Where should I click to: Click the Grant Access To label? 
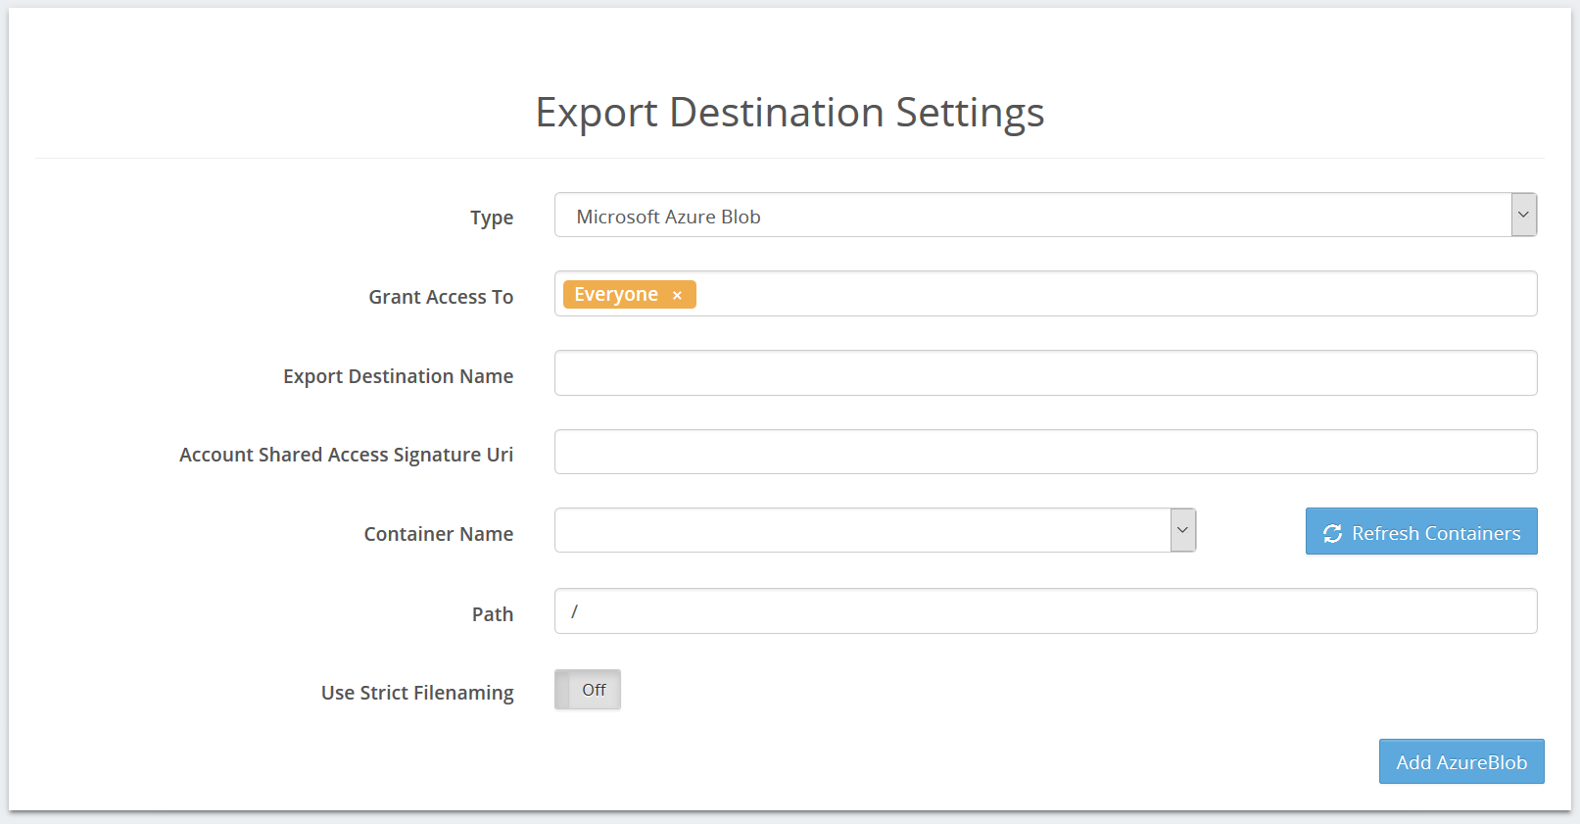pyautogui.click(x=441, y=297)
